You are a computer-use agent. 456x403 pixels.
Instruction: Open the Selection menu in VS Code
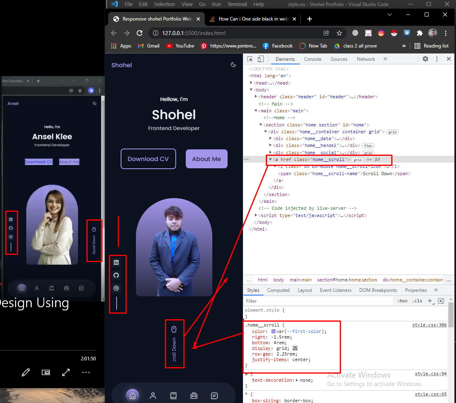(x=164, y=4)
